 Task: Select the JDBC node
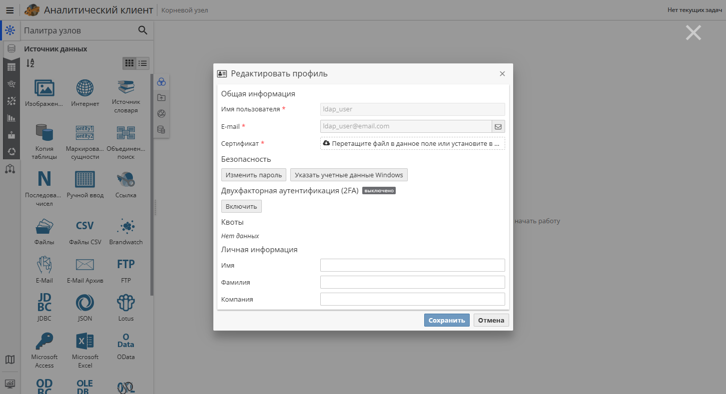point(44,308)
